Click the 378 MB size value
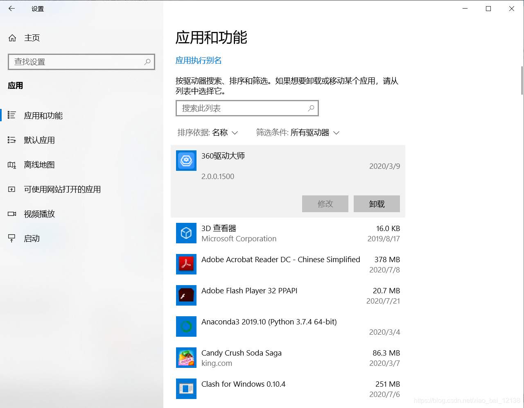524x408 pixels. coord(387,260)
